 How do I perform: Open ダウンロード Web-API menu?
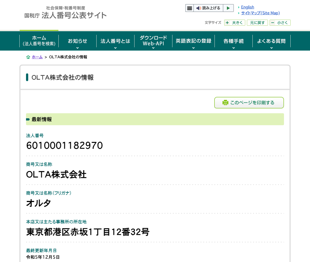(153, 41)
